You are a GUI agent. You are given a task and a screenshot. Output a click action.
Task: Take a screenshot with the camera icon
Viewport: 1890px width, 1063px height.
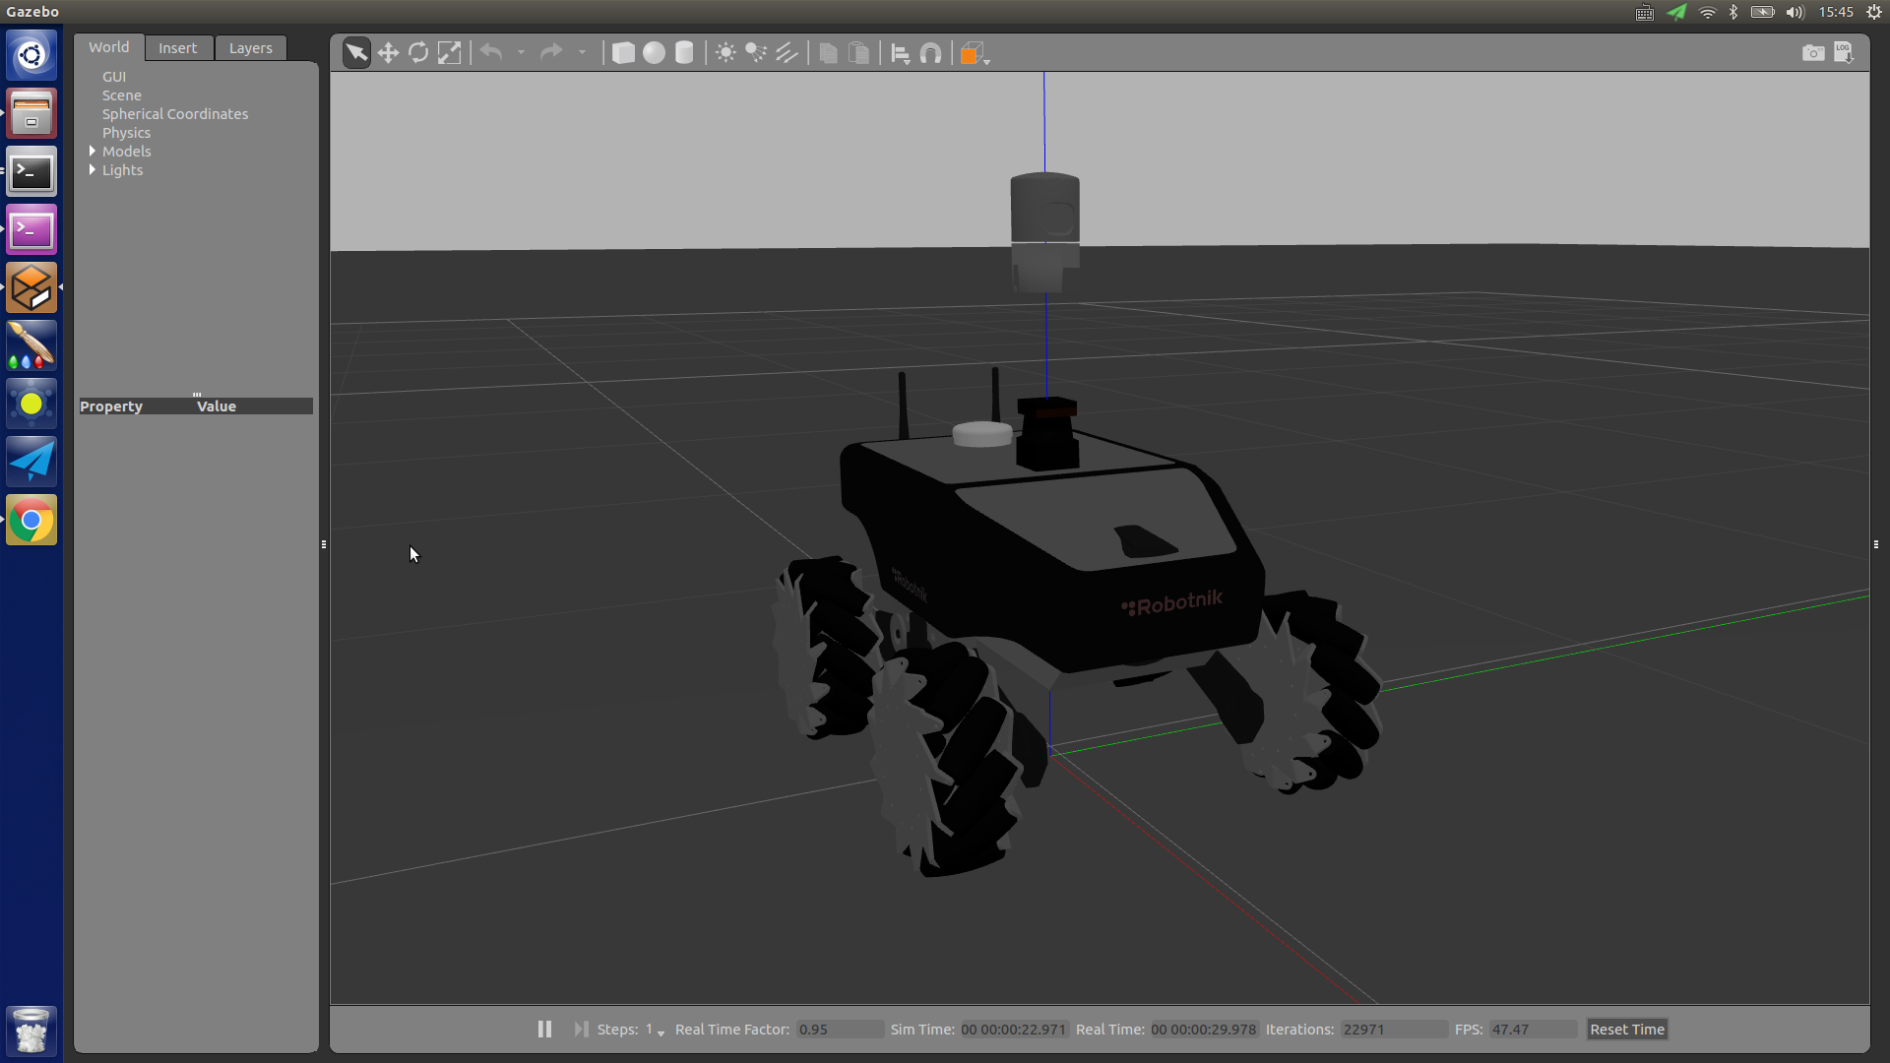pos(1812,53)
